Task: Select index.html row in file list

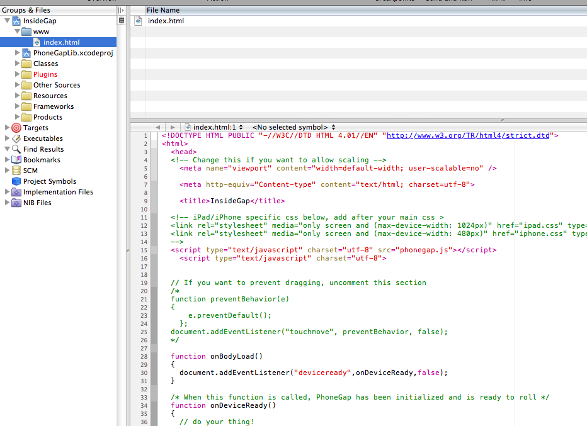Action: (x=358, y=21)
